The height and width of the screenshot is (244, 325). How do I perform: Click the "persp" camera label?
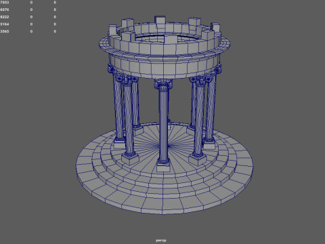161,241
